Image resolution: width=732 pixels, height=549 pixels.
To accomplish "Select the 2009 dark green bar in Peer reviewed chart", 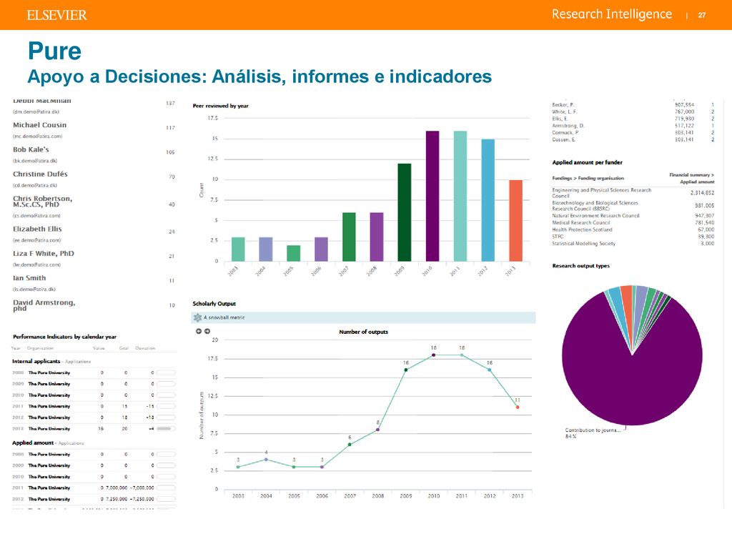I will pyautogui.click(x=405, y=212).
